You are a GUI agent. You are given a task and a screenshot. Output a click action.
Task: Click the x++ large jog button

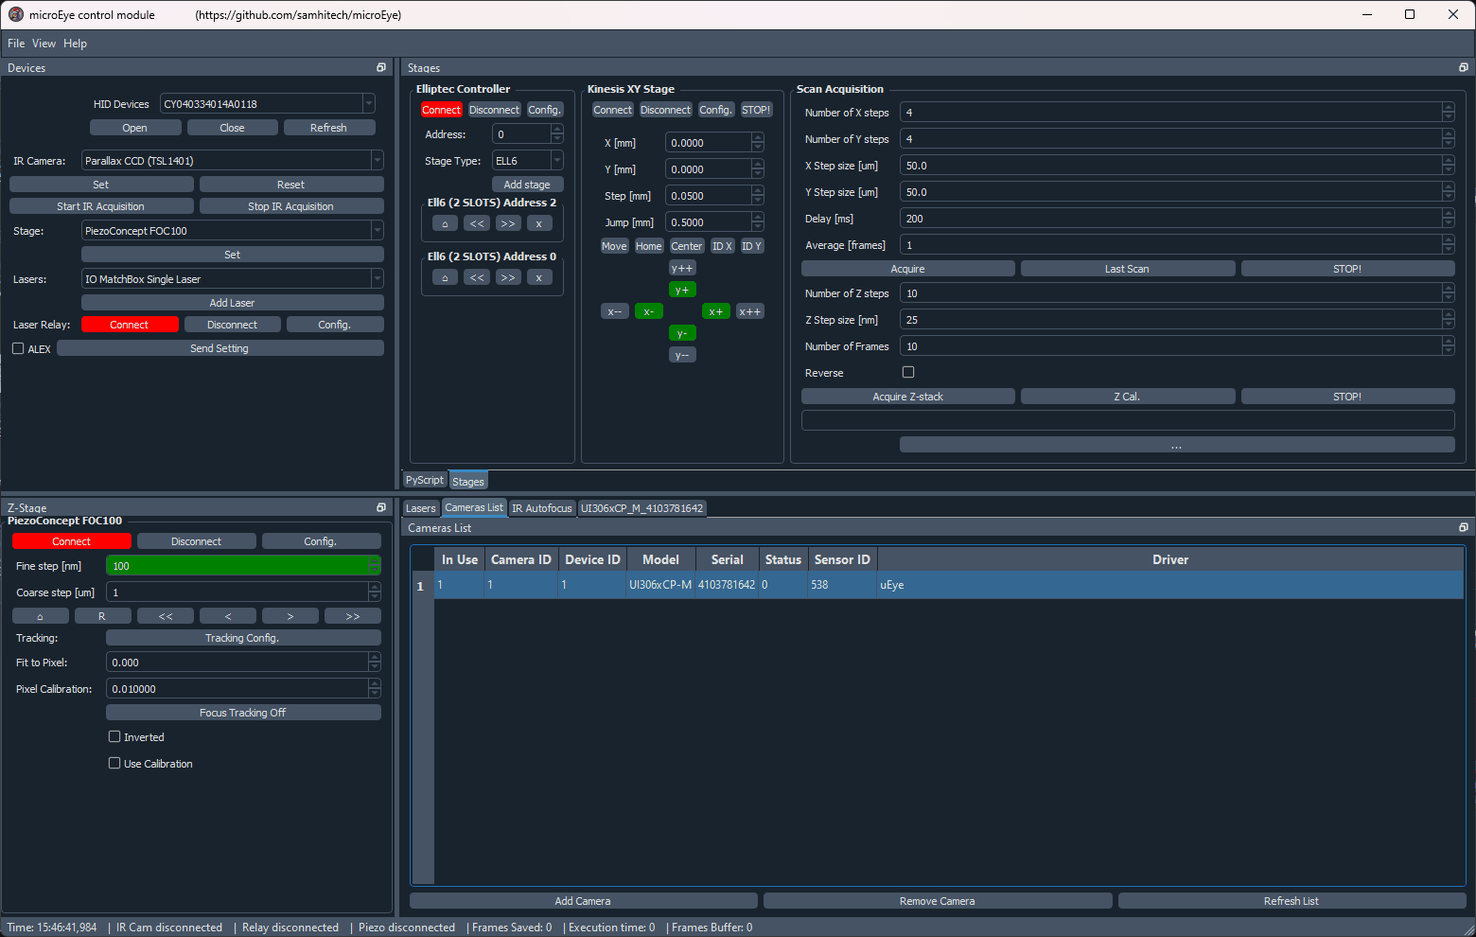click(749, 311)
